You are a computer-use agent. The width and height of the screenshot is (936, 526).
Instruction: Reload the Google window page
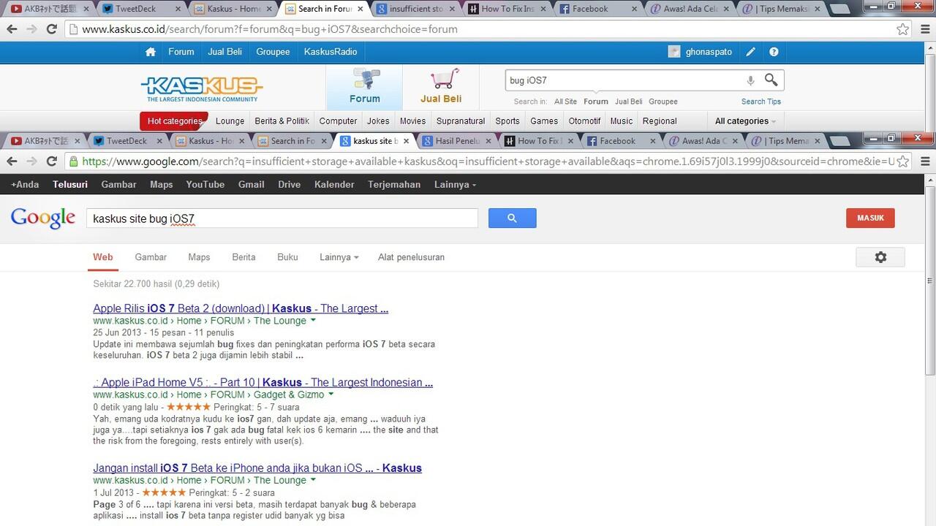point(51,161)
